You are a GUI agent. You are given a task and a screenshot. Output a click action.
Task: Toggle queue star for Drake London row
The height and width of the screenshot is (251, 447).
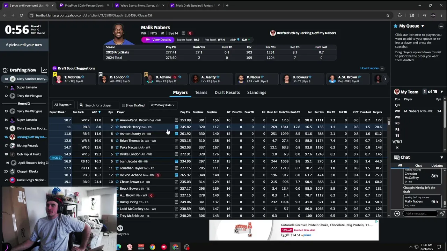tap(117, 154)
